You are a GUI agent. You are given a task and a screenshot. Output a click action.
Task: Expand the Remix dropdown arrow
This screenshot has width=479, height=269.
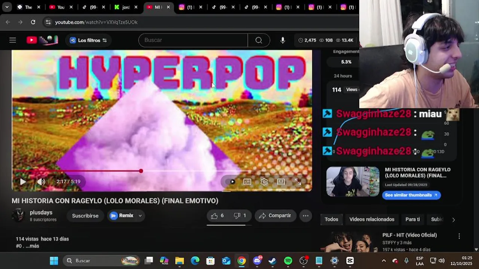click(140, 216)
